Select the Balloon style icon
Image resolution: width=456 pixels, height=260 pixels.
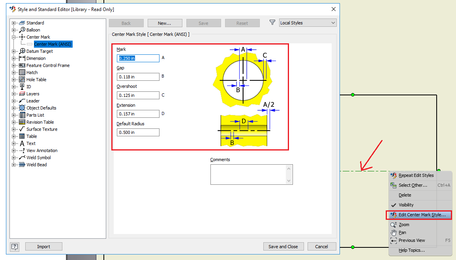pos(21,30)
